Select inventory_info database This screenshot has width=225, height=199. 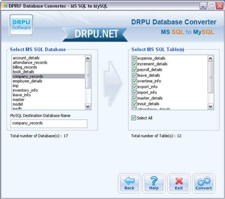pos(49,90)
